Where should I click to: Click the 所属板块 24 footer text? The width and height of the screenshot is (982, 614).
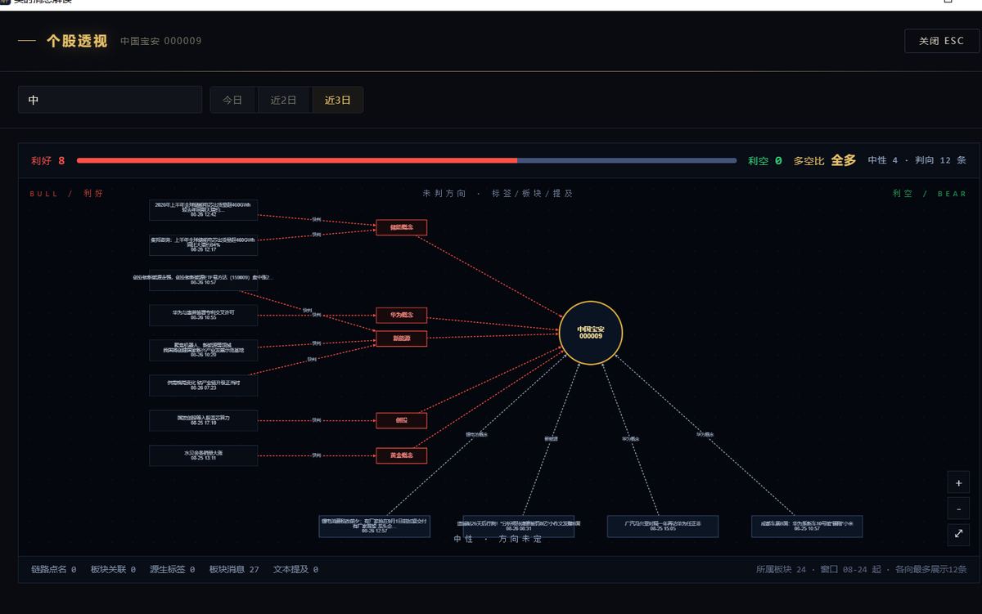coord(781,569)
